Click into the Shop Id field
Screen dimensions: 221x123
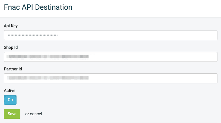(x=111, y=57)
